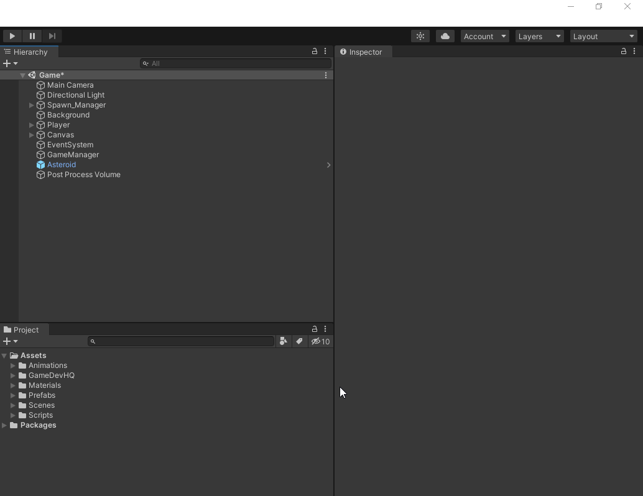Filter Project search by Type
The height and width of the screenshot is (496, 643).
[x=284, y=341]
